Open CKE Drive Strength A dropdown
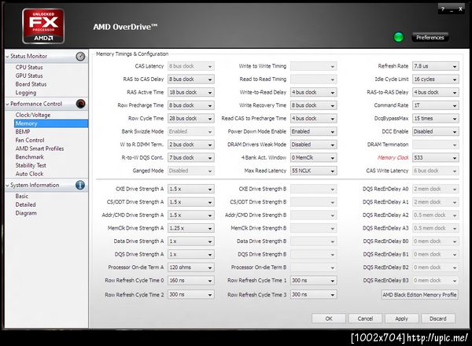The width and height of the screenshot is (472, 346). (191, 189)
